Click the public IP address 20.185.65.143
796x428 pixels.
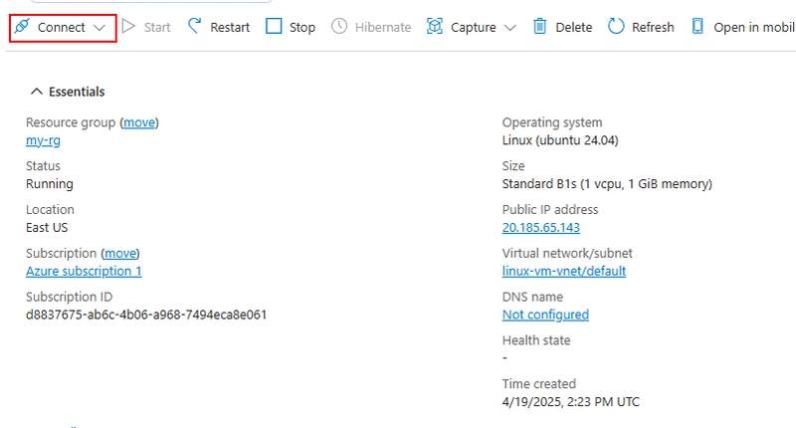(541, 228)
